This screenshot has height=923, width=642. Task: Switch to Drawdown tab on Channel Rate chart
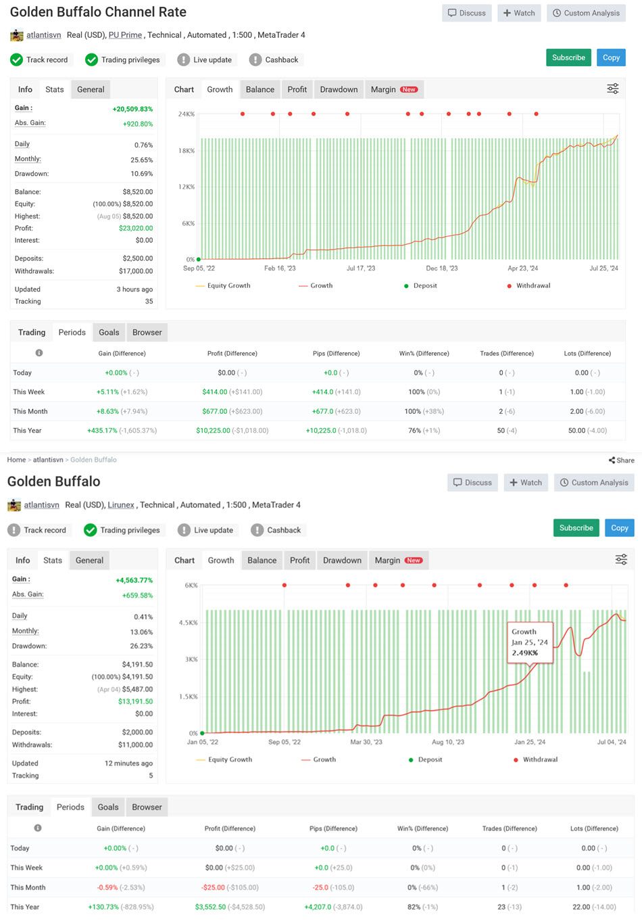pyautogui.click(x=339, y=89)
